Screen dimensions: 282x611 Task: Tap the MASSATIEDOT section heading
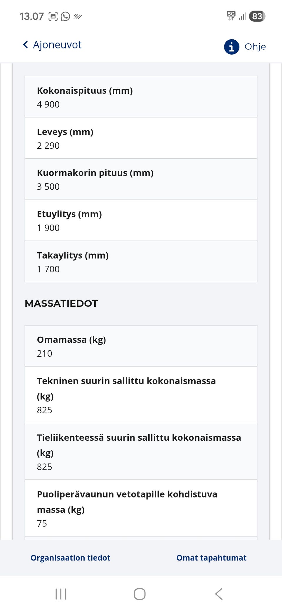tap(62, 303)
